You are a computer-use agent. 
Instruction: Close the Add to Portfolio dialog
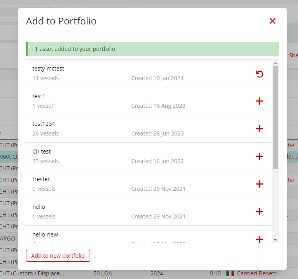pyautogui.click(x=272, y=21)
